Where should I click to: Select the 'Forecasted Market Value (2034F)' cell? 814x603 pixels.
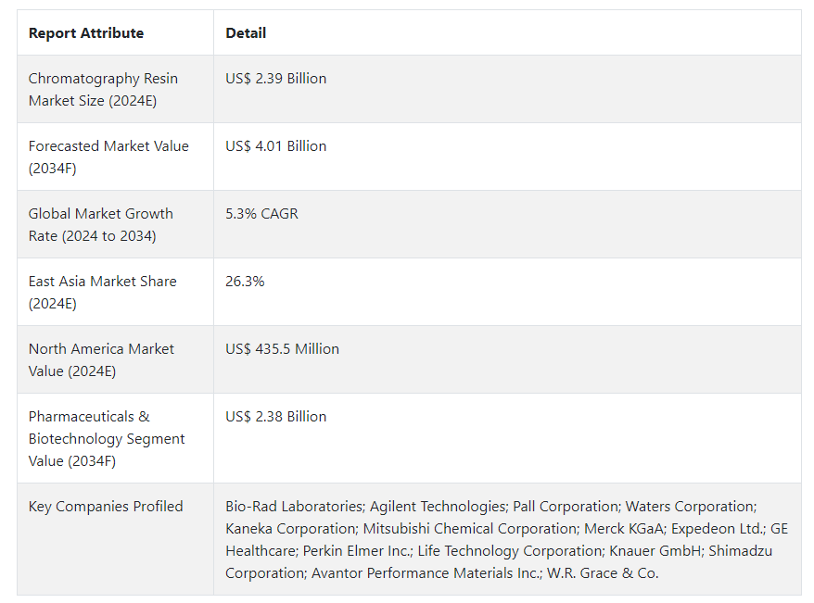108,157
